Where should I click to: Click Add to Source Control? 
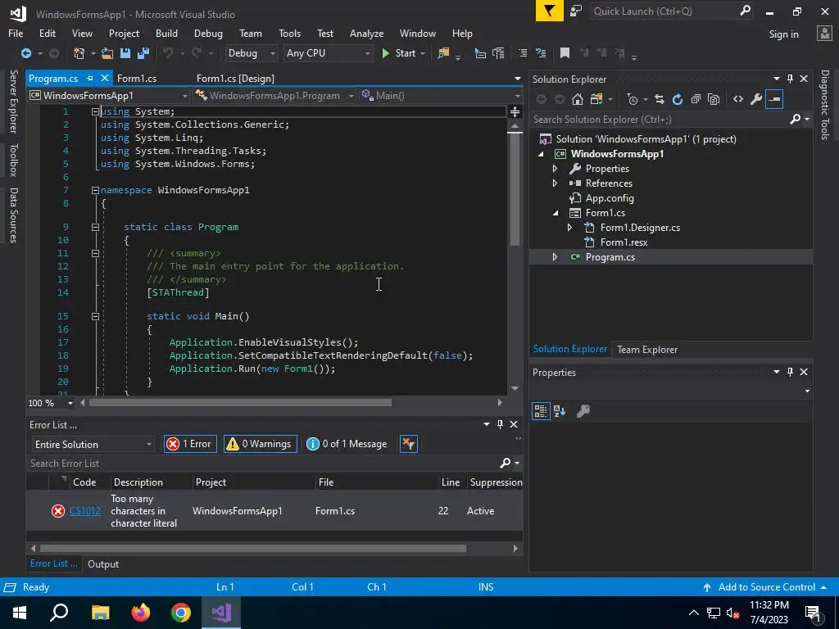[766, 586]
